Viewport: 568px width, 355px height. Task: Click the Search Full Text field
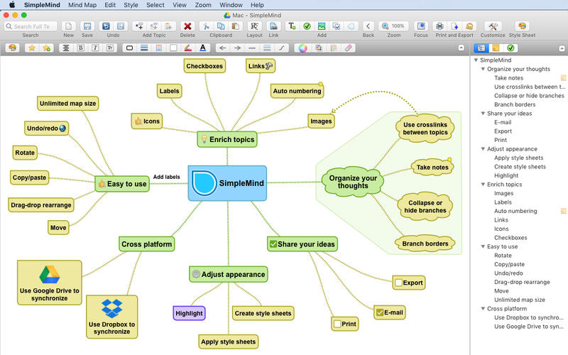31,26
